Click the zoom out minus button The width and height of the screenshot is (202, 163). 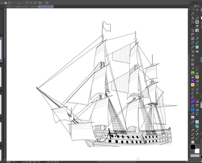pos(24,162)
